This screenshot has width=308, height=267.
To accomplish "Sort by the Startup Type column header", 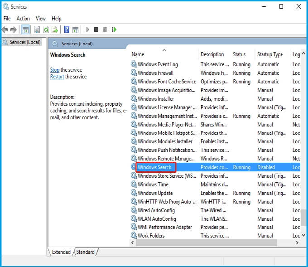I will (x=270, y=54).
